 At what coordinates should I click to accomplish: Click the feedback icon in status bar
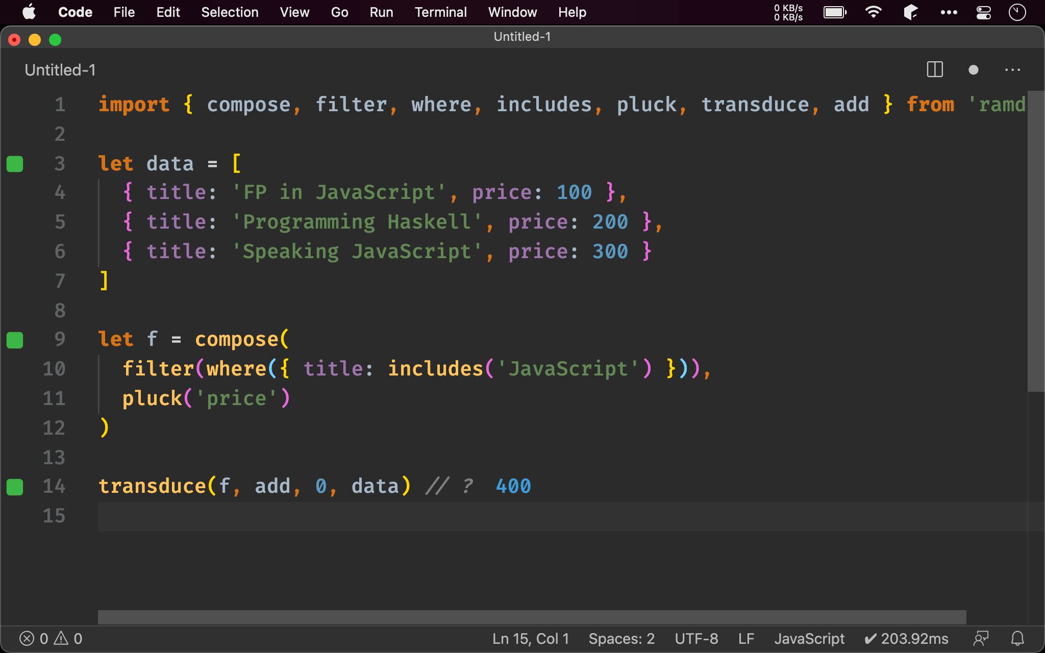tap(981, 639)
